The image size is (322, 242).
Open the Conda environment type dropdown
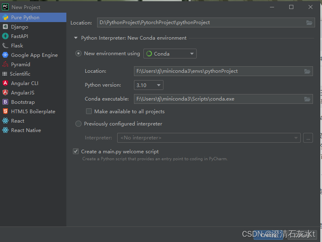coord(170,54)
